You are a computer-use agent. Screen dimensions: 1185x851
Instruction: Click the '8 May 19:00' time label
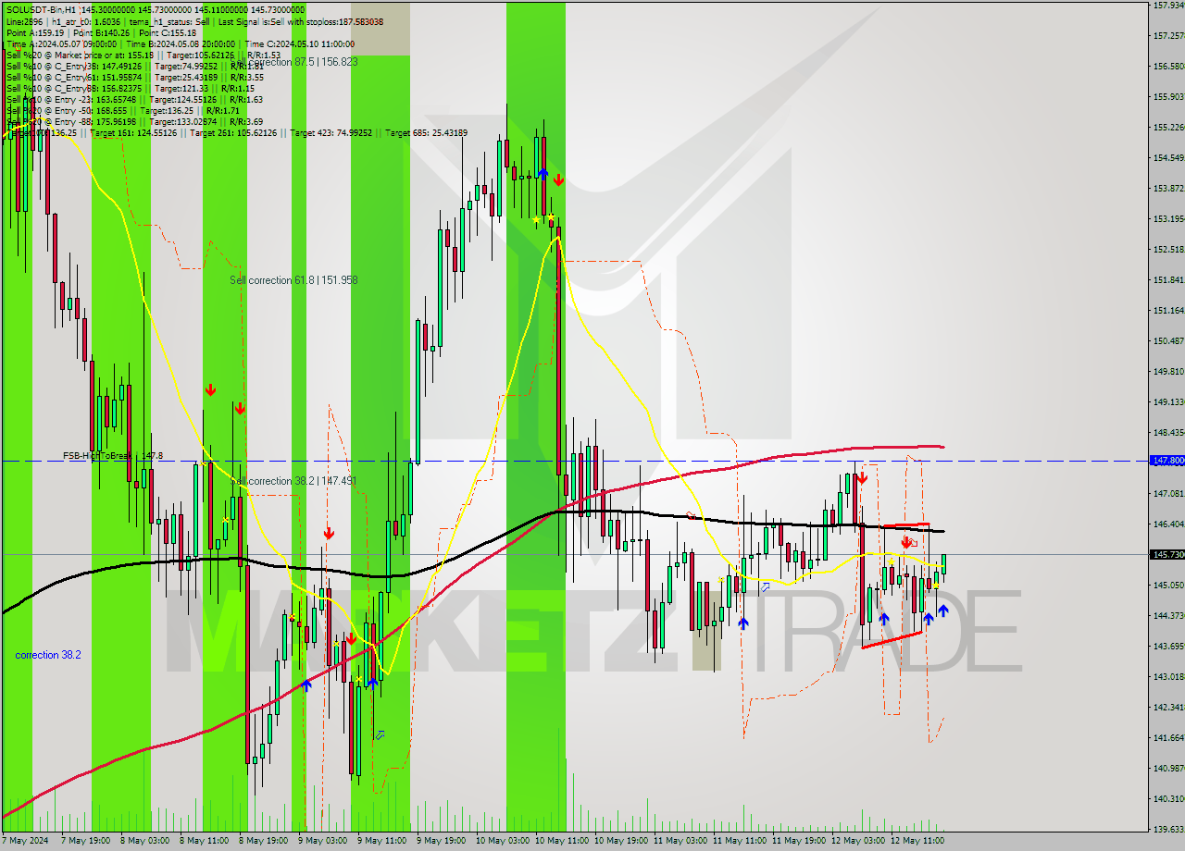point(265,841)
